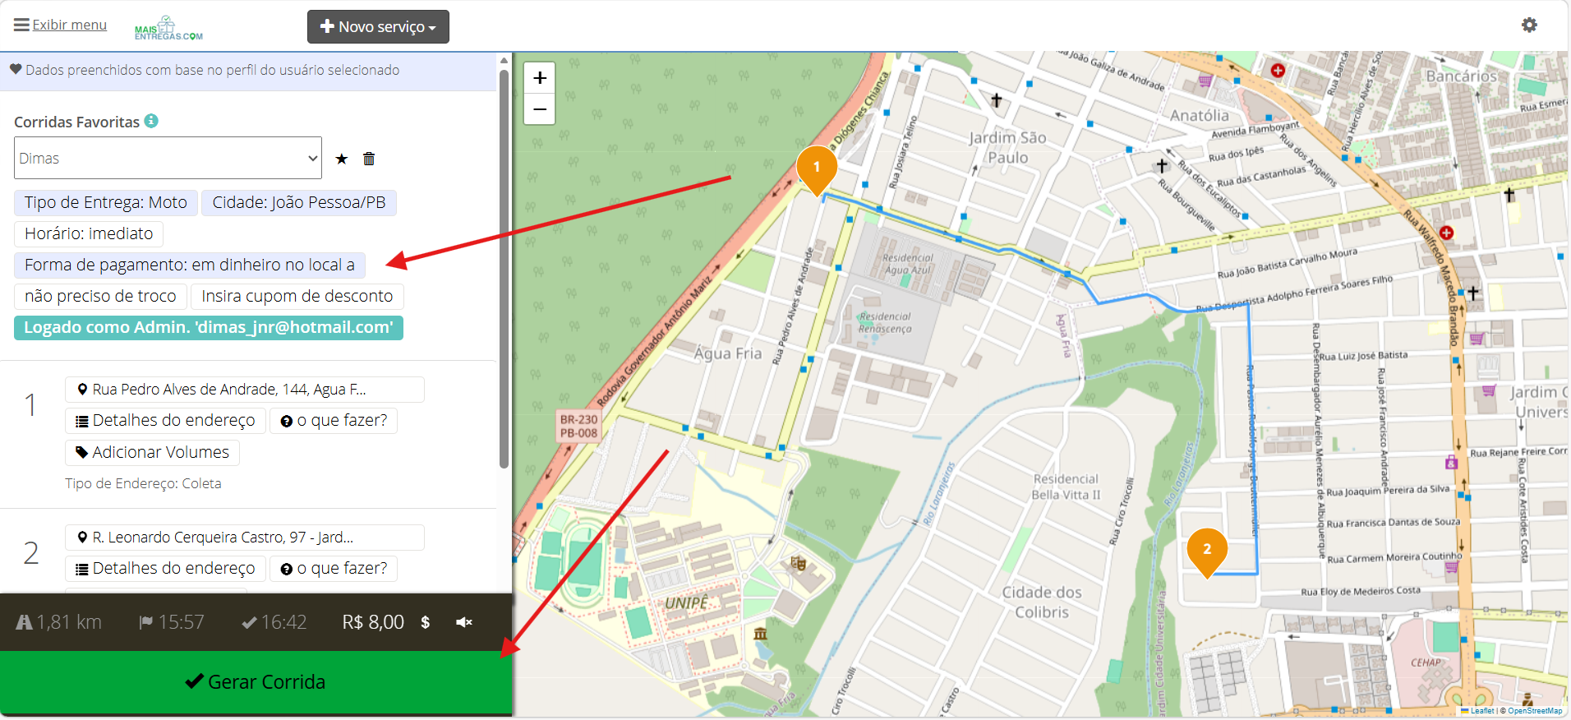Click the info icon beside Corridas Favoritas
1571x720 pixels.
pos(151,121)
